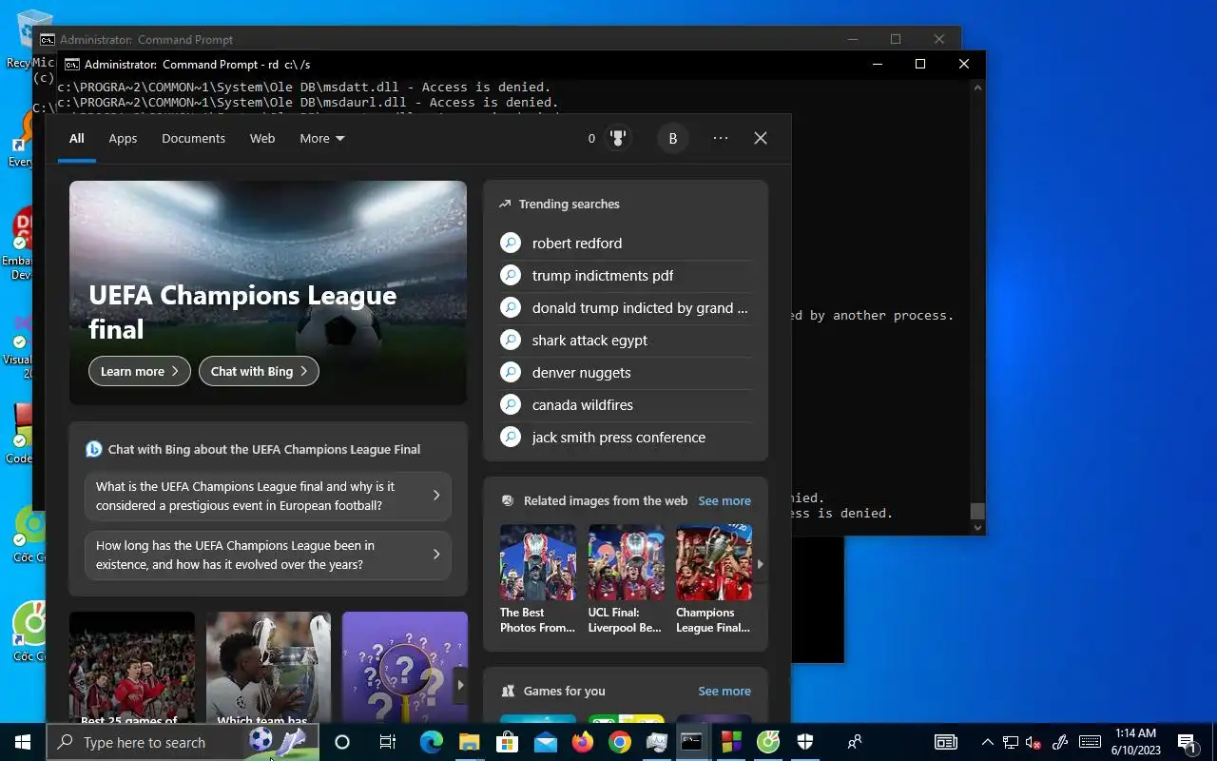Click search icon beside 'canada wildfires'
Viewport: 1217px width, 761px height.
tap(511, 404)
